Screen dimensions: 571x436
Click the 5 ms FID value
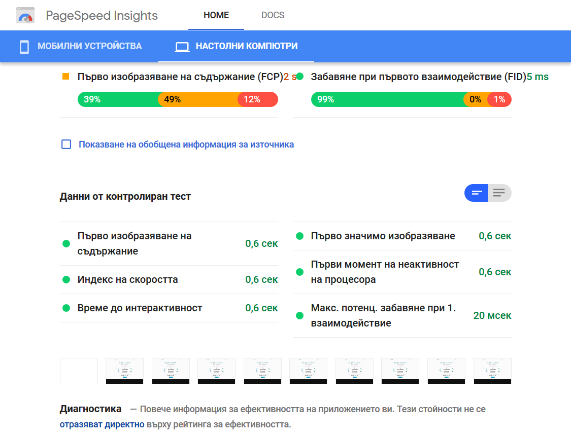point(538,77)
